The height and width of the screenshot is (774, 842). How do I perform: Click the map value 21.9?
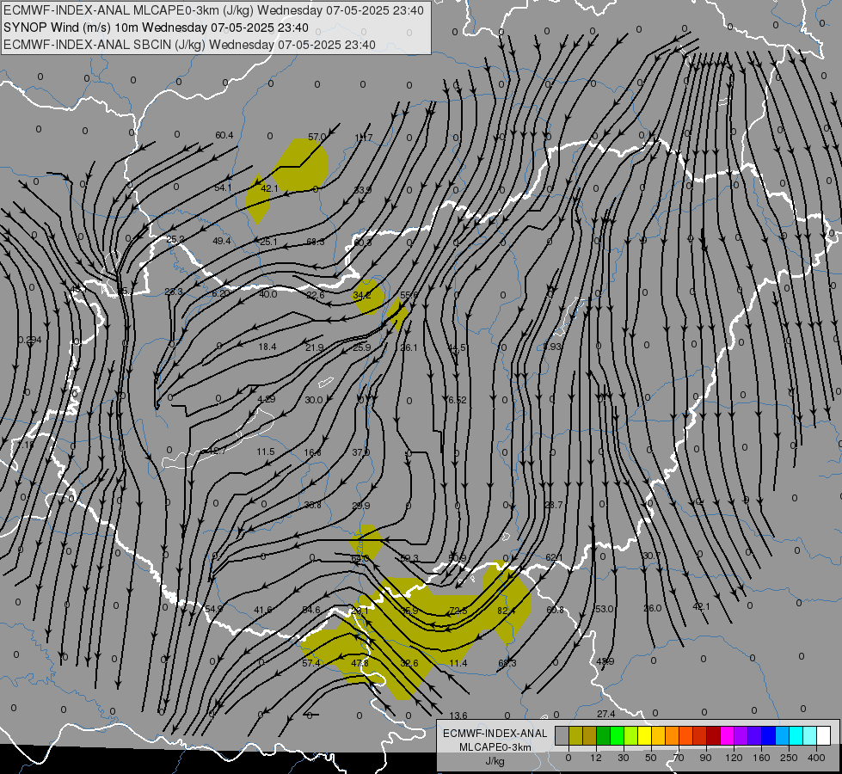point(315,347)
